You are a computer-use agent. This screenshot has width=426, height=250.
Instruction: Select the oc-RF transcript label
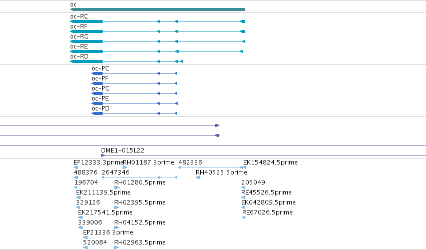[79, 26]
